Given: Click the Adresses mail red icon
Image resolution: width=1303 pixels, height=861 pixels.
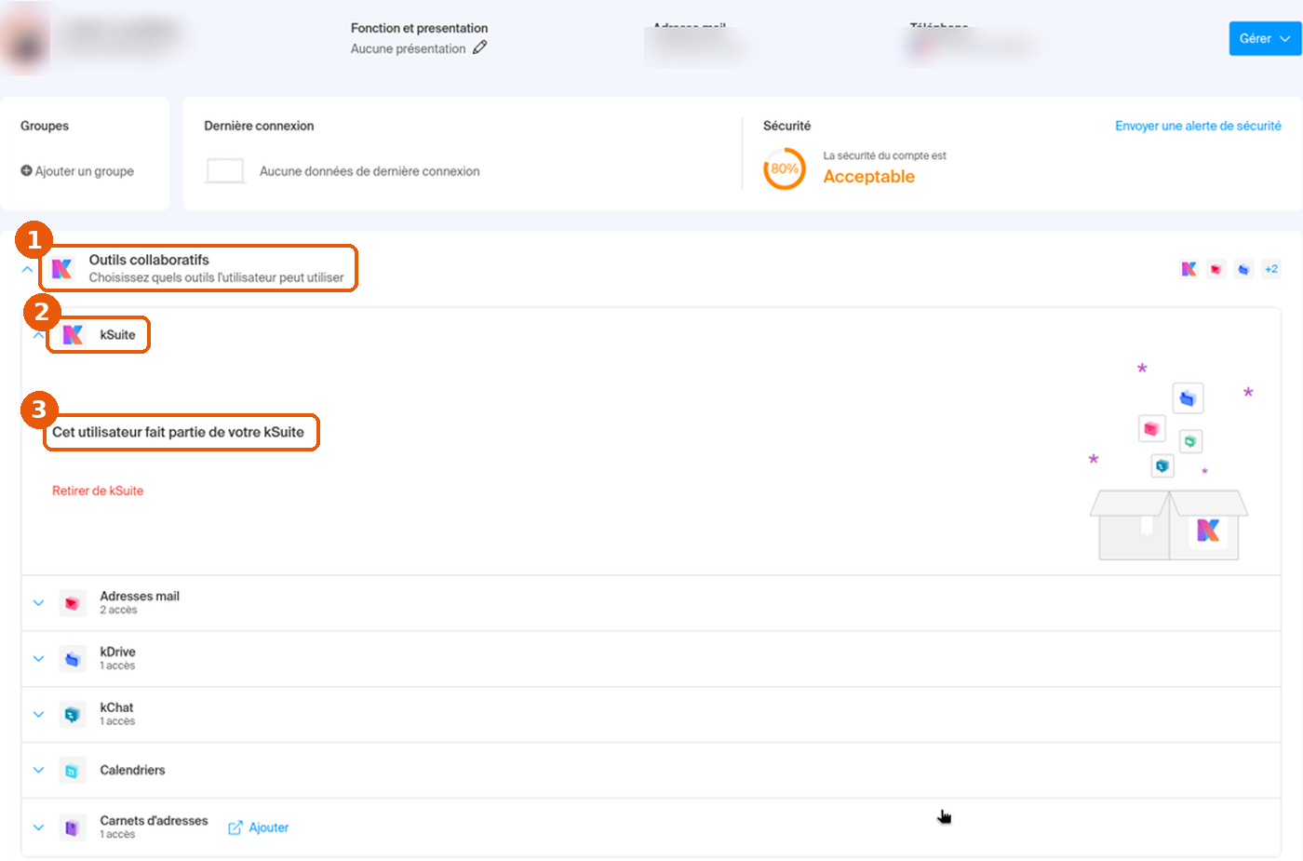Looking at the screenshot, I should [x=73, y=603].
